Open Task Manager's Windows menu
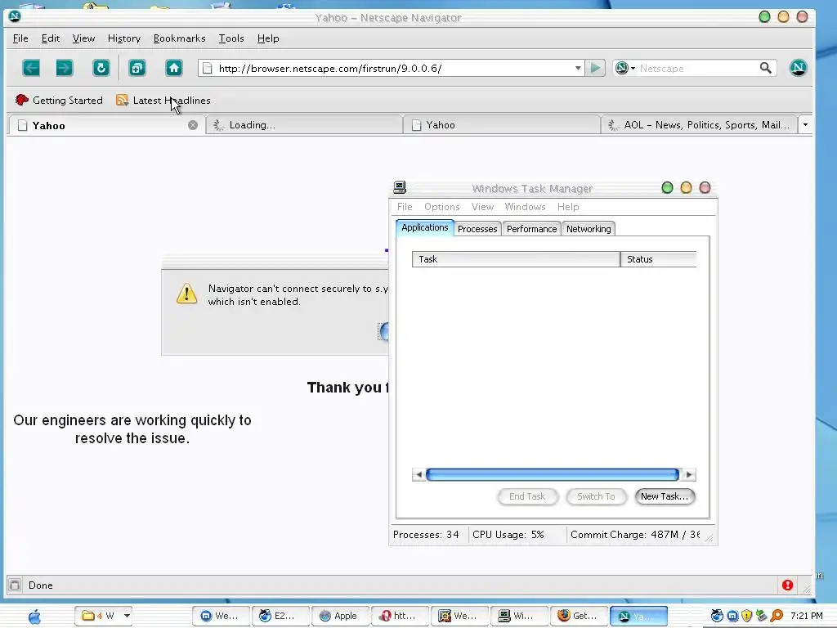This screenshot has width=837, height=628. pos(525,207)
